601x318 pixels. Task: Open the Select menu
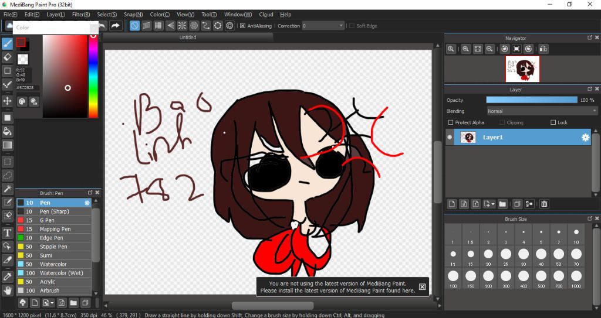[x=107, y=15]
